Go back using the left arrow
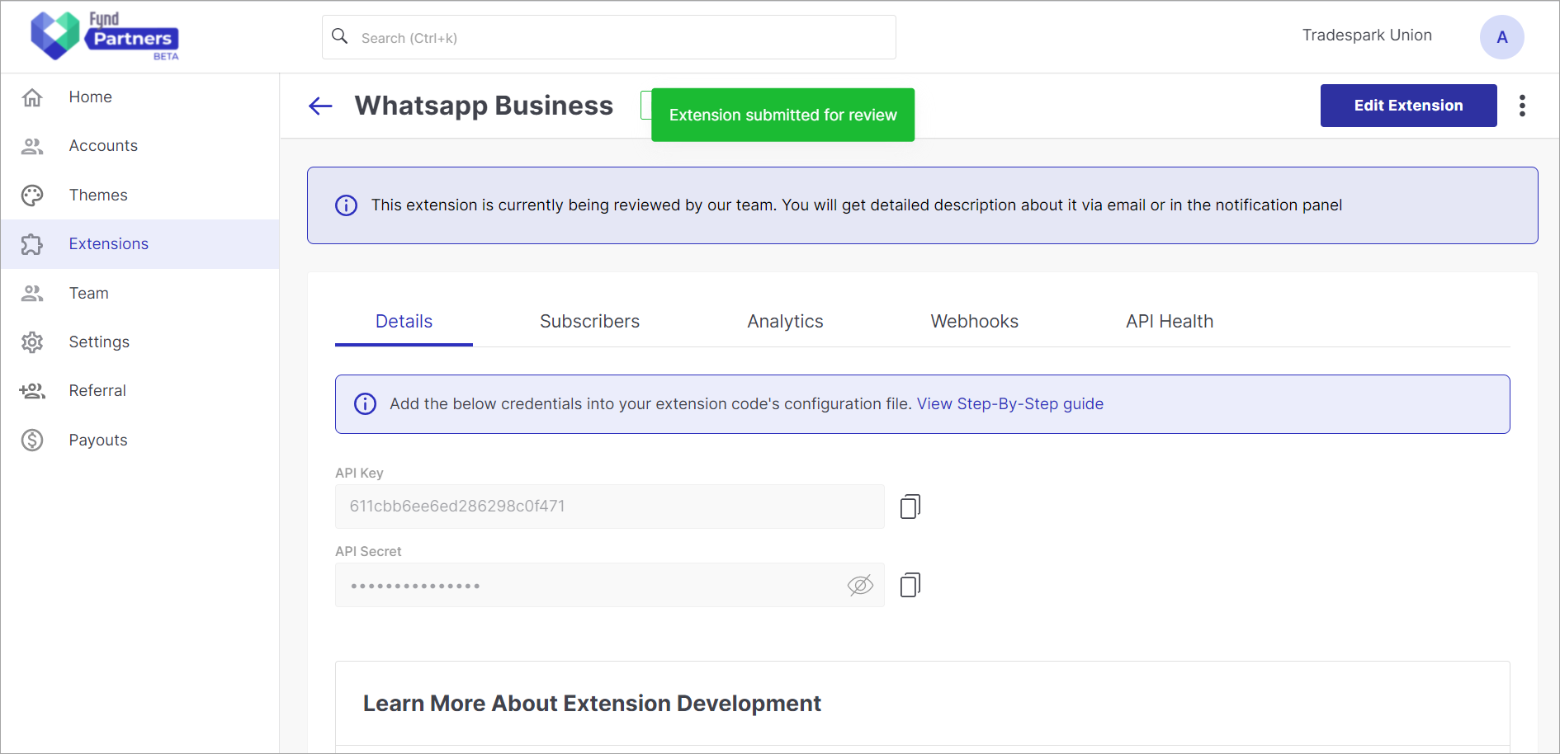Image resolution: width=1560 pixels, height=754 pixels. tap(320, 106)
